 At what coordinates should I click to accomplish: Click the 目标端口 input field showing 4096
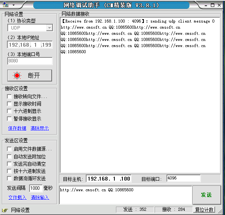(x=184, y=178)
